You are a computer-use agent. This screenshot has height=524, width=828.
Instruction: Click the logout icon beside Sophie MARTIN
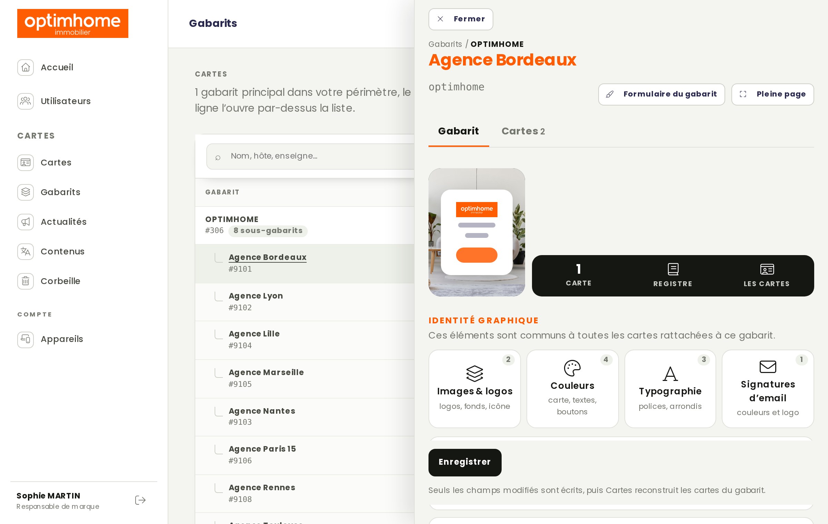click(140, 500)
